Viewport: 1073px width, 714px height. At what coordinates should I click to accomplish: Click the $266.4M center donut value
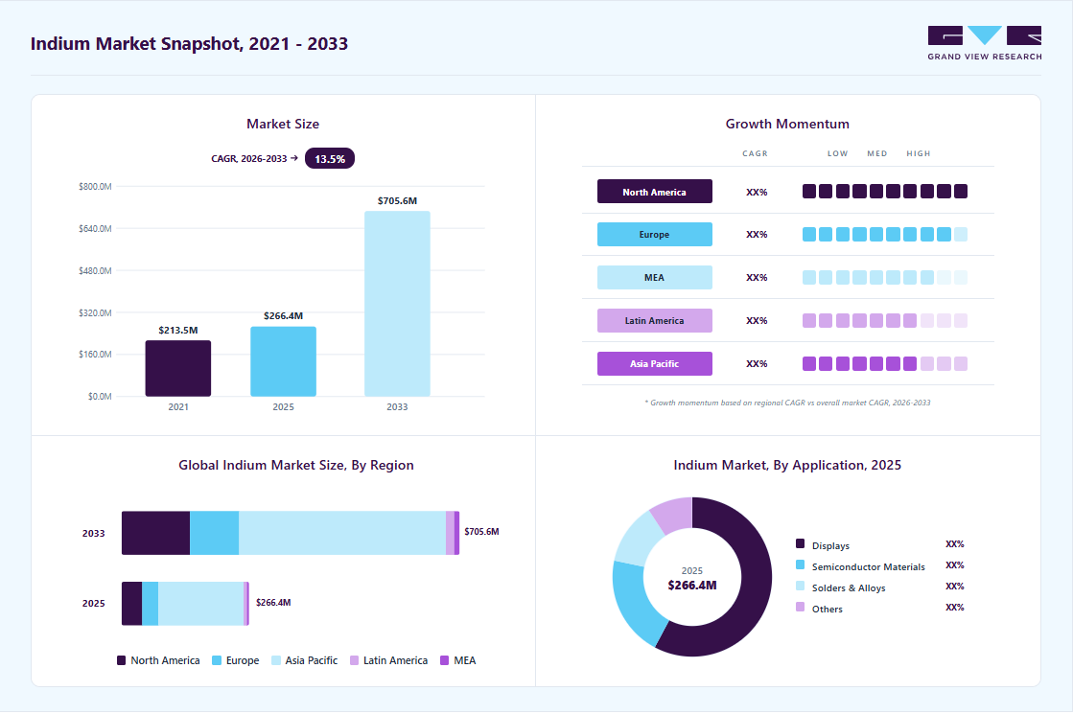pos(691,586)
